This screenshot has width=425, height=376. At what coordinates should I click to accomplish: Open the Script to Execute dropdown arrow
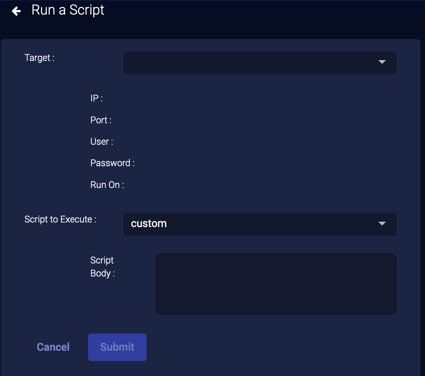[382, 224]
